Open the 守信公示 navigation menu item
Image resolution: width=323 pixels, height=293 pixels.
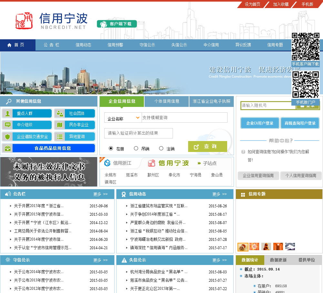[x=147, y=45]
